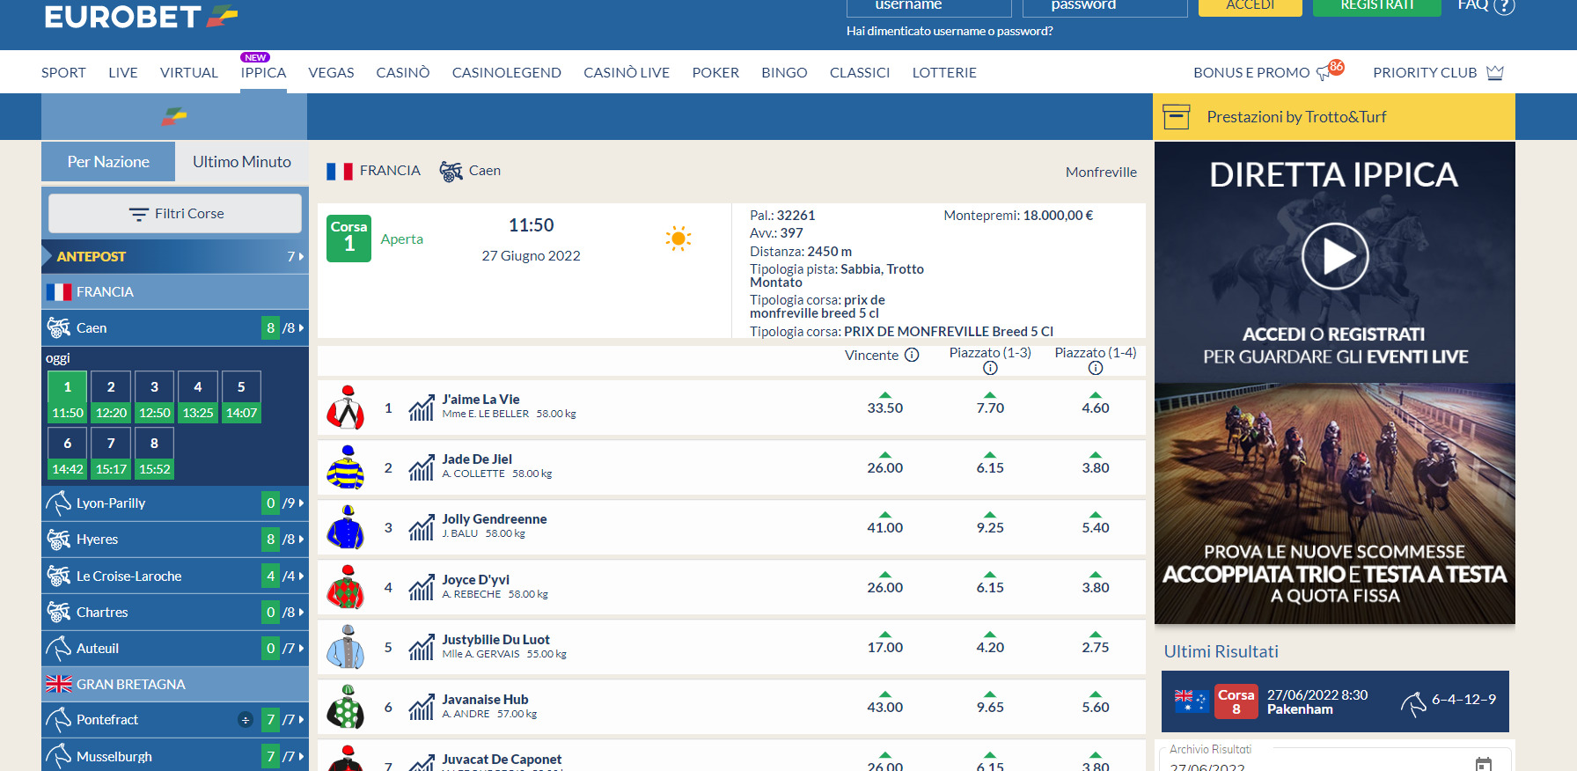The width and height of the screenshot is (1577, 771).
Task: Open Pakenham Corsa 8 result
Action: [x=1335, y=701]
